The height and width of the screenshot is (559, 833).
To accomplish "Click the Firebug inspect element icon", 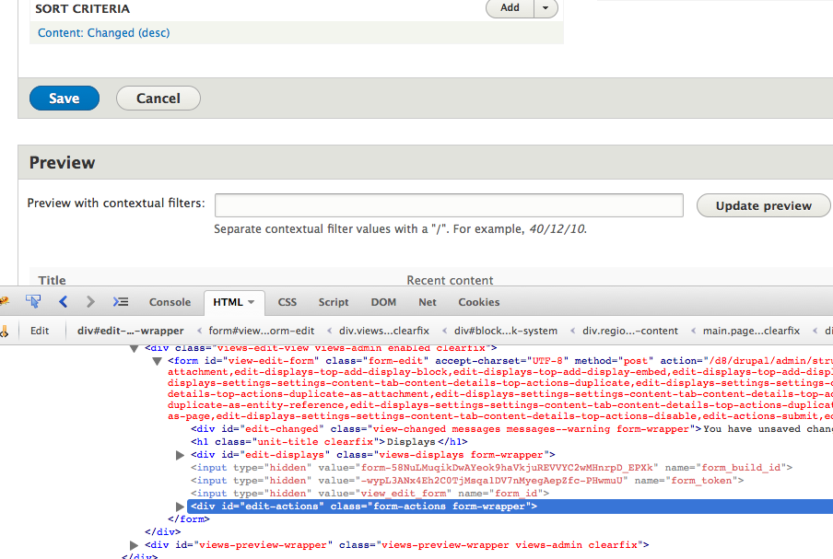I will 33,301.
